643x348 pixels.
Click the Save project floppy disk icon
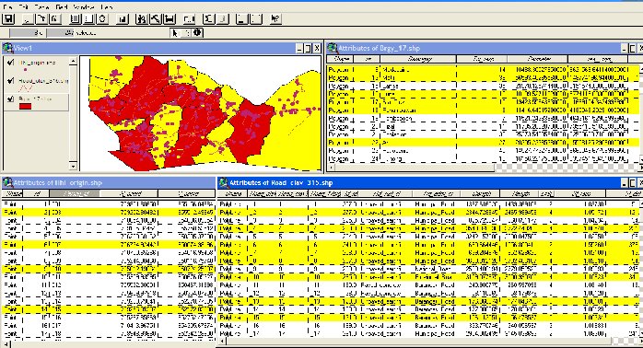(8, 18)
